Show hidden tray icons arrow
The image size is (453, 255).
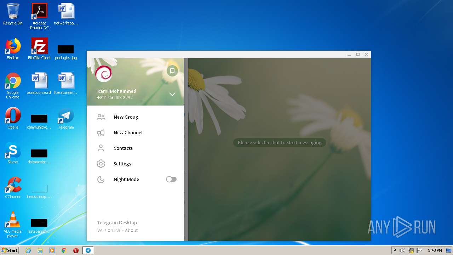pyautogui.click(x=395, y=250)
